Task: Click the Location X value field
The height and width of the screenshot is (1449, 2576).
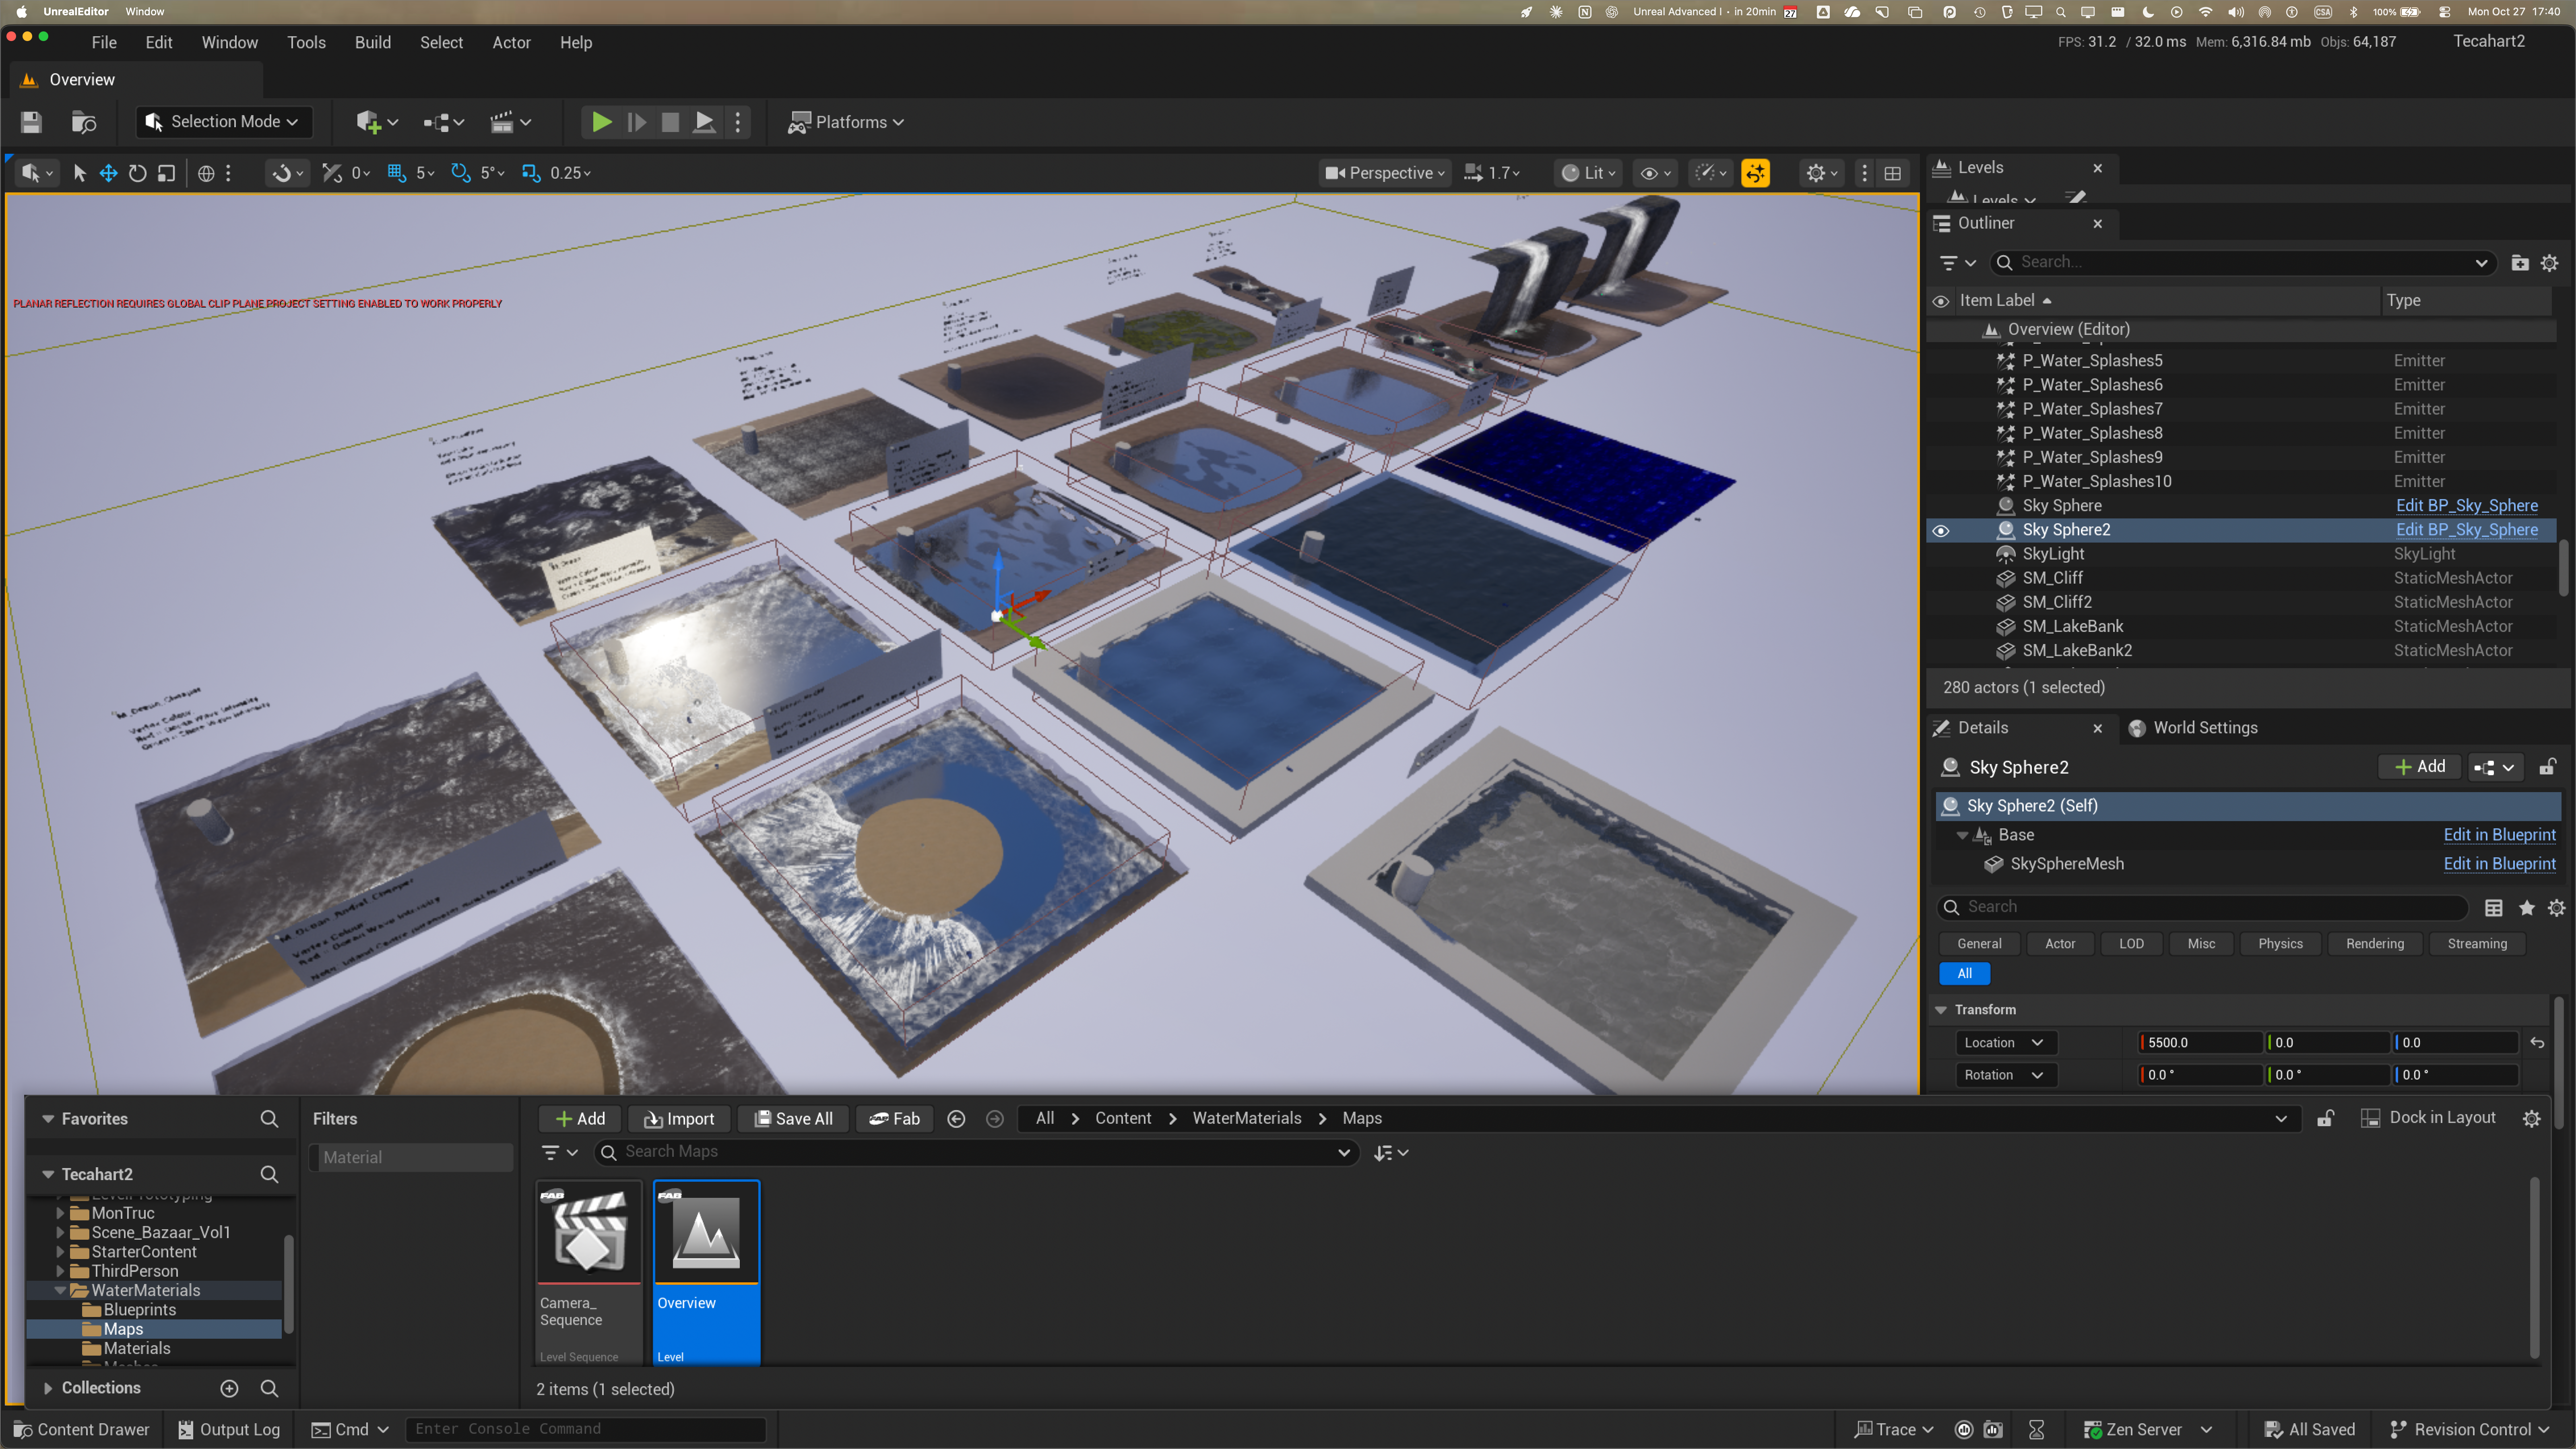Action: (2201, 1043)
